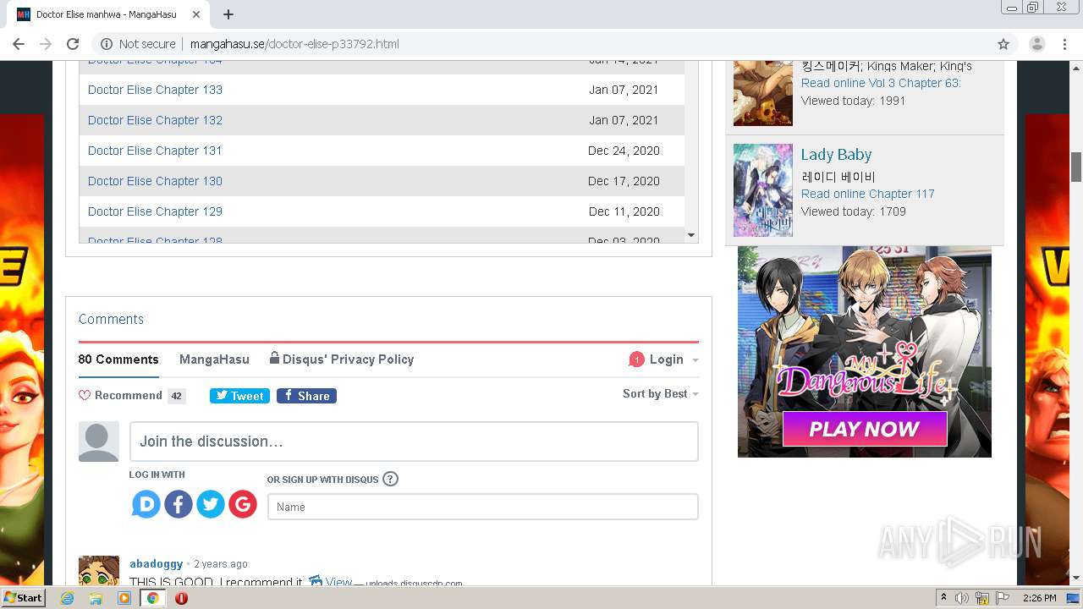Open the media player taskbar icon
This screenshot has width=1083, height=609.
pyautogui.click(x=124, y=598)
